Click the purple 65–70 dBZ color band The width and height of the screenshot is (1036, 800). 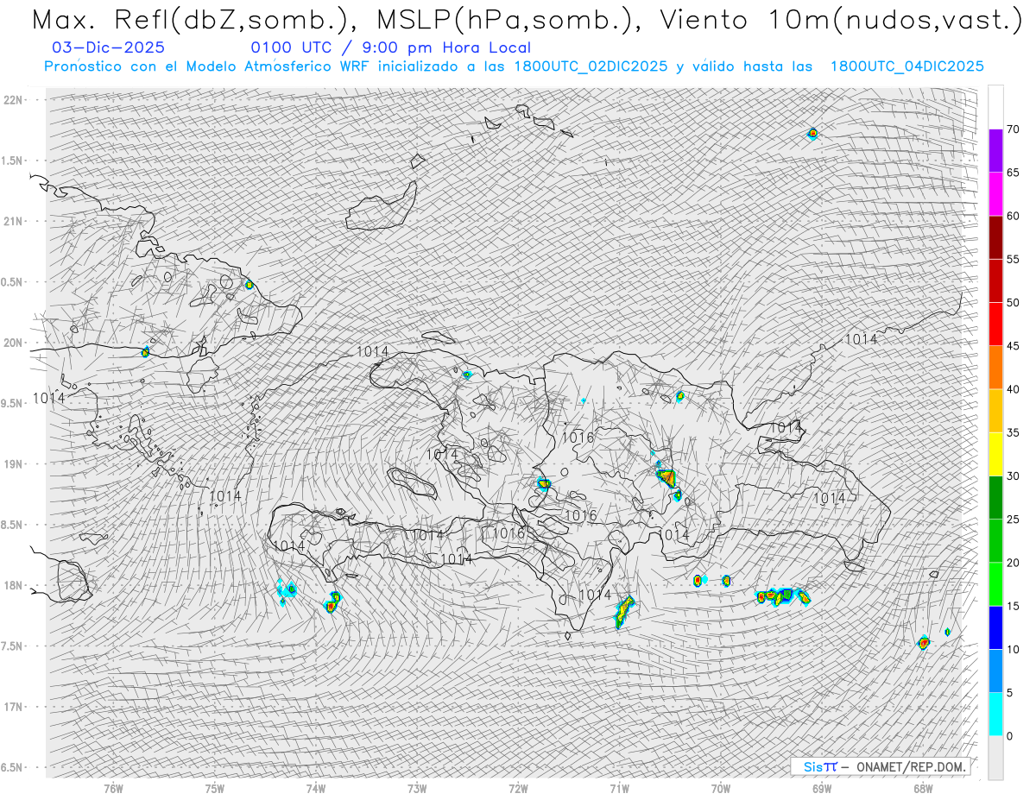pos(995,151)
